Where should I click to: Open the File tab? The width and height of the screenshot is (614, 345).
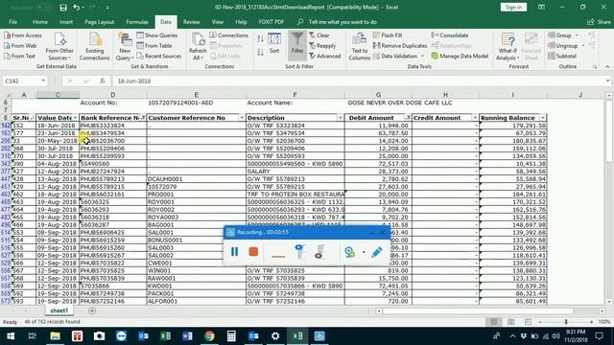coord(12,22)
